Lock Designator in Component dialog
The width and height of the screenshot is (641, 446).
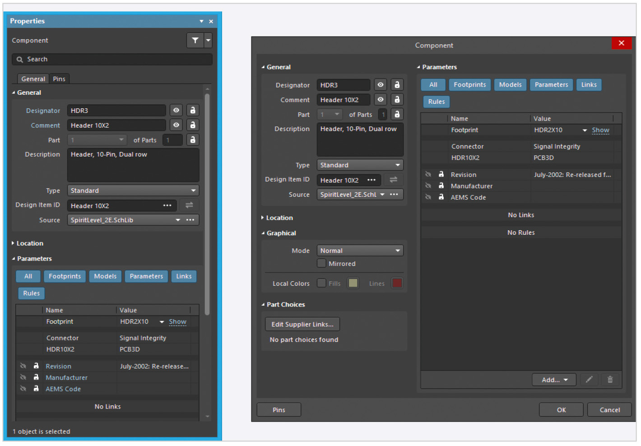pos(397,85)
